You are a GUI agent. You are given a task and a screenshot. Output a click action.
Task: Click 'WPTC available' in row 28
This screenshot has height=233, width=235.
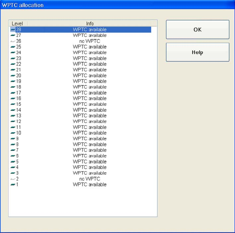[x=90, y=30]
